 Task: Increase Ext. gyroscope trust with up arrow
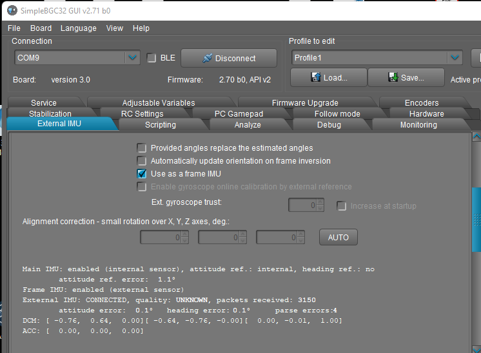point(320,202)
